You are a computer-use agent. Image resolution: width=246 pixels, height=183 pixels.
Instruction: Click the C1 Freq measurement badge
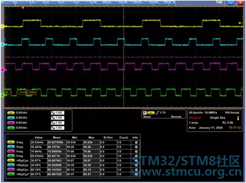tap(11, 142)
